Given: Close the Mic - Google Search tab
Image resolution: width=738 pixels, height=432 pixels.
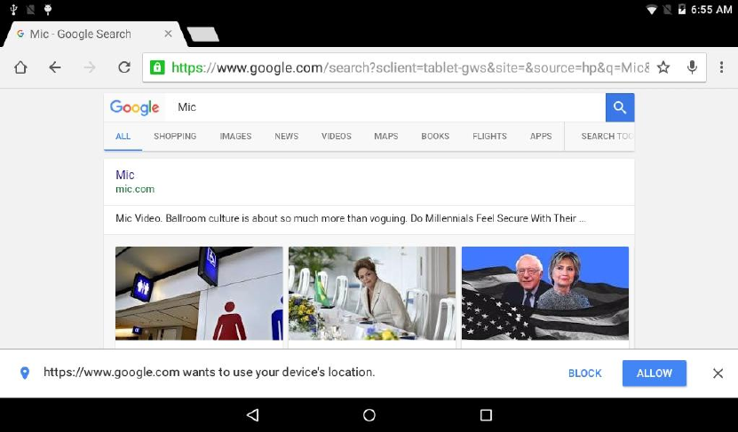Looking at the screenshot, I should [168, 34].
